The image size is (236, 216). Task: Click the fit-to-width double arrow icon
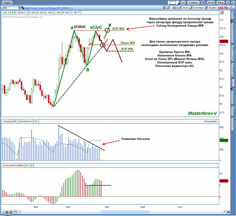228,212
